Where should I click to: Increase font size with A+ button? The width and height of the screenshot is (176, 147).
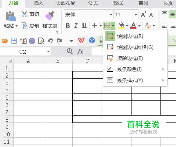(x=143, y=14)
